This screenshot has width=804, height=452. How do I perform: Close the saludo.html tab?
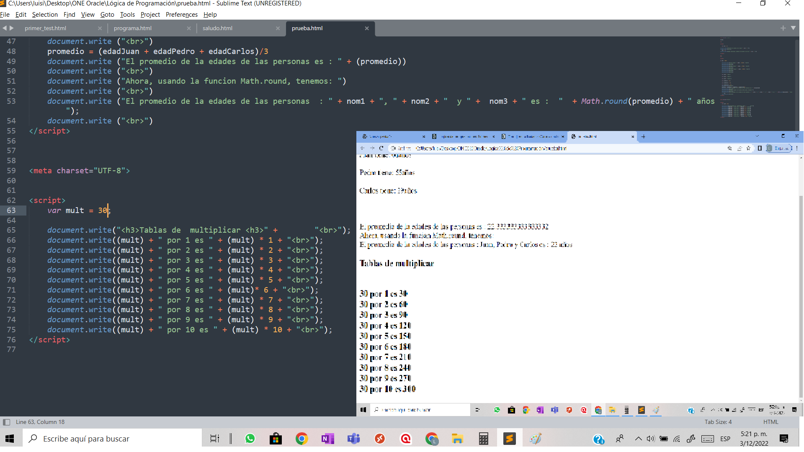point(278,28)
